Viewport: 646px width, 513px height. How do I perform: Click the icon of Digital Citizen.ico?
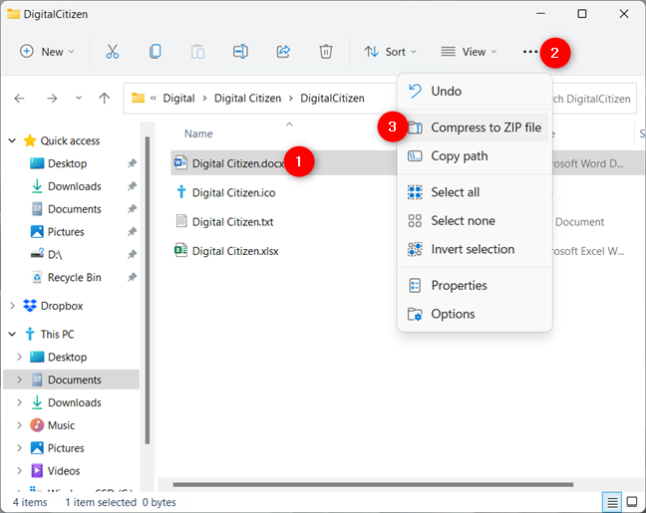[x=181, y=192]
